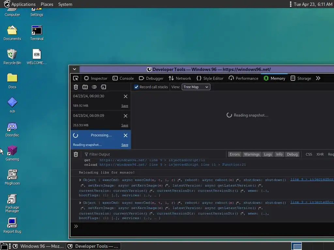Click the element picker icon in Developer Tools
The image size is (334, 250).
coord(76,78)
